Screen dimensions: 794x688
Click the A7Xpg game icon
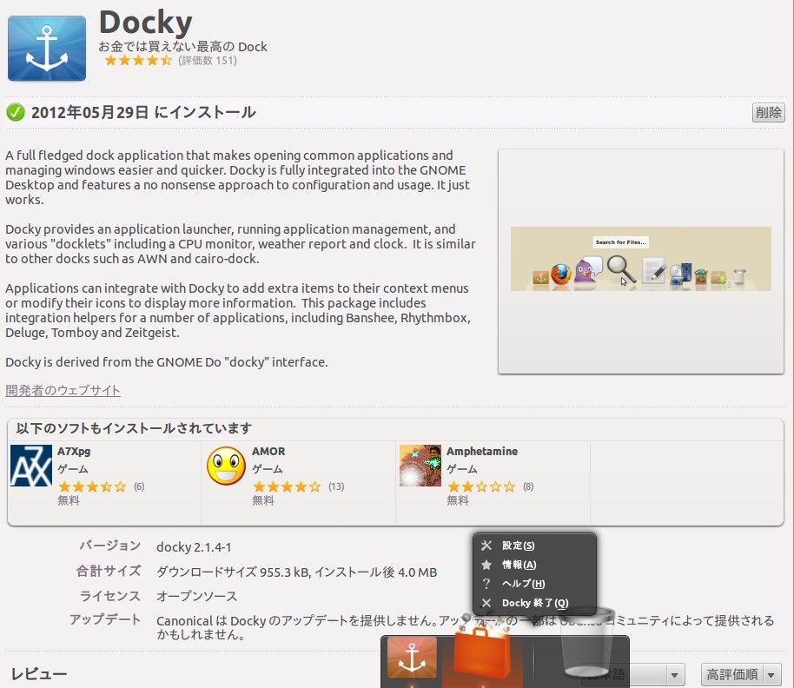31,466
